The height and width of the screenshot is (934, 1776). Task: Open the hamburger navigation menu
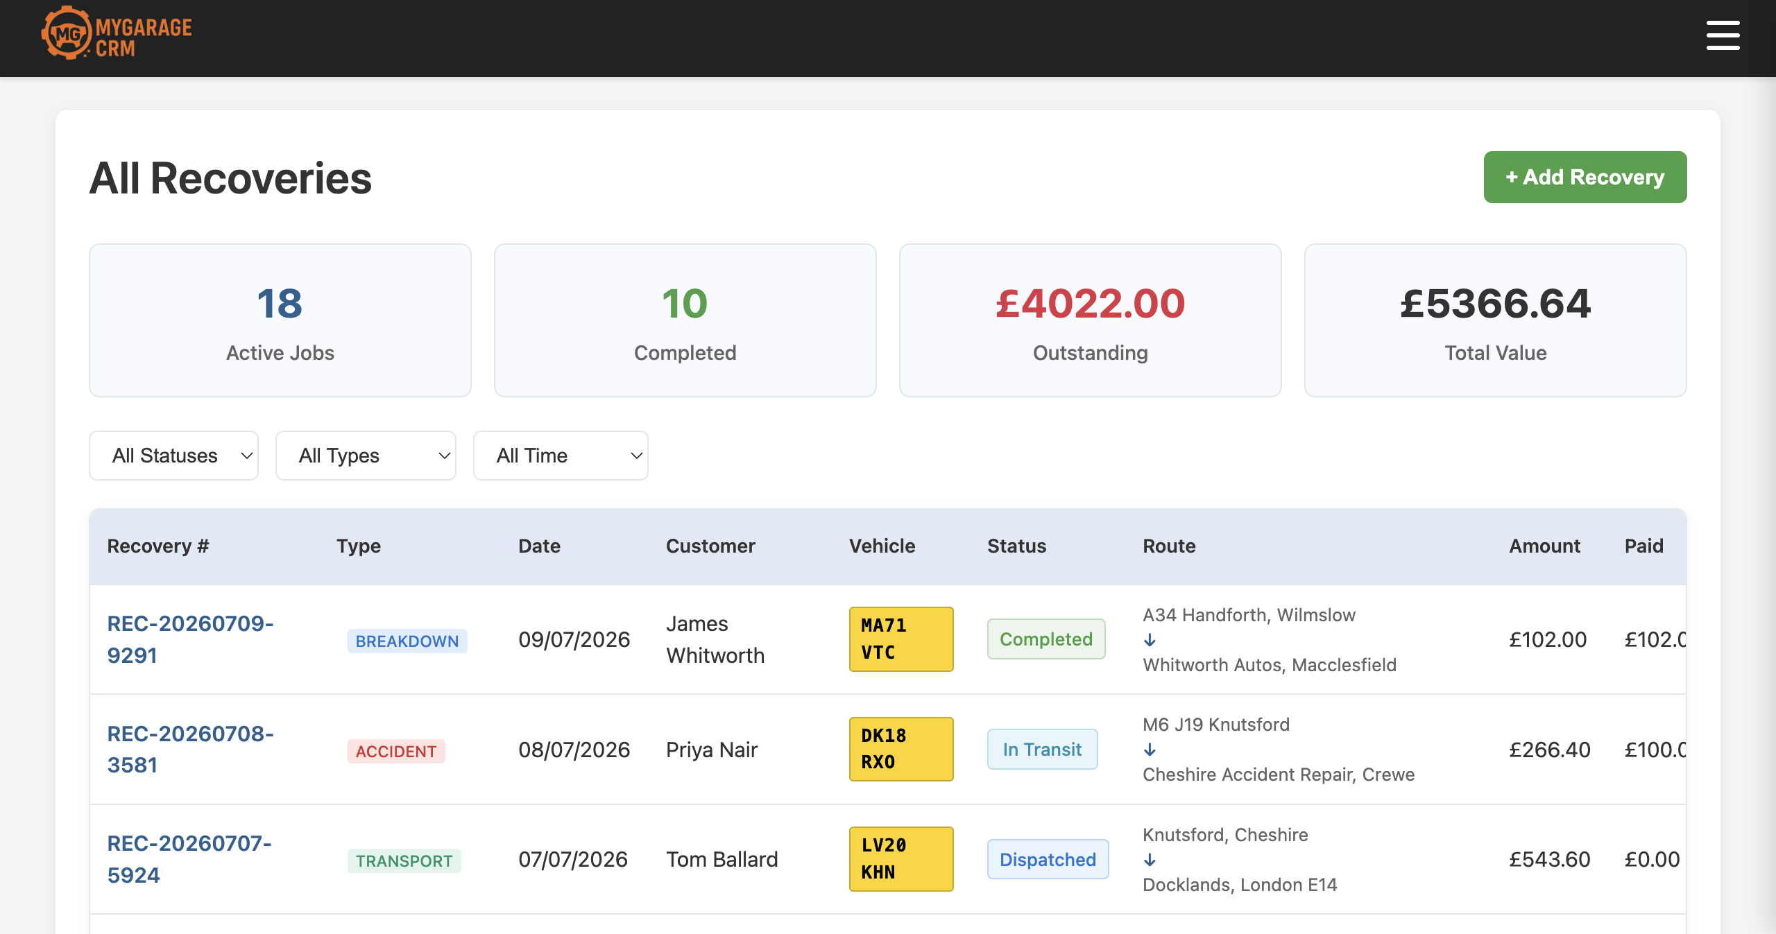(1723, 35)
